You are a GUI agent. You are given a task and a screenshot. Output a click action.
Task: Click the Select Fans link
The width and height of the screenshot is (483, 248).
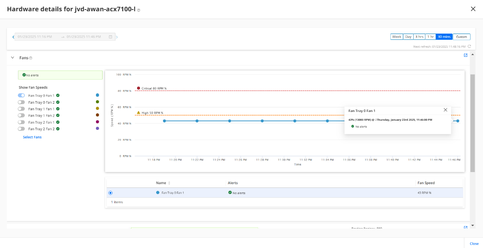click(x=32, y=137)
